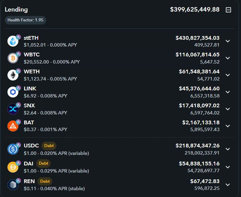The image size is (241, 197).
Task: Click WETH amount 54,771.02
Action: [208, 79]
